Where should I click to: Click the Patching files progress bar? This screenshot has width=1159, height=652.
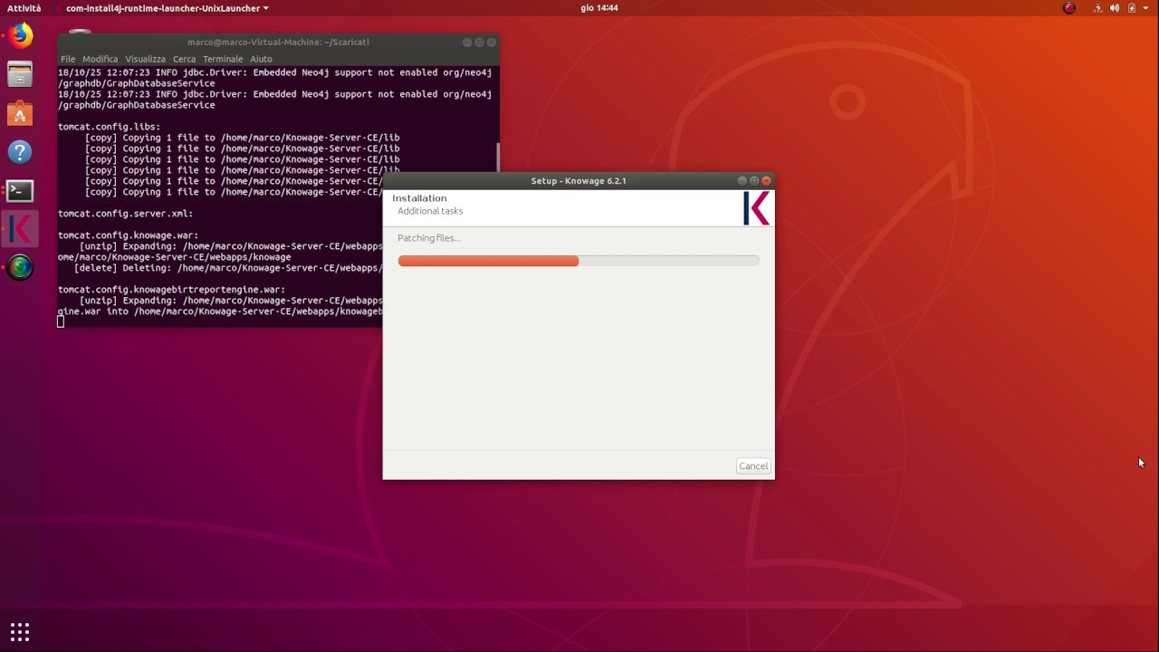pos(579,261)
